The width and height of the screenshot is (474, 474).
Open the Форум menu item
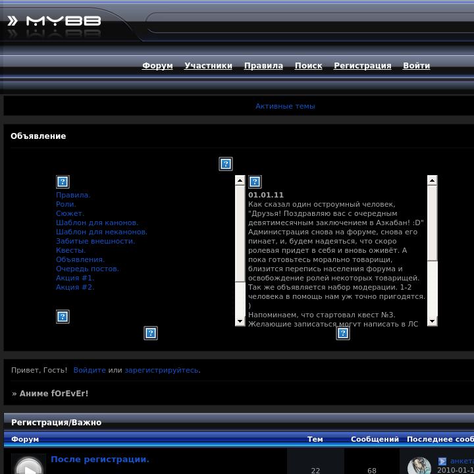(157, 66)
